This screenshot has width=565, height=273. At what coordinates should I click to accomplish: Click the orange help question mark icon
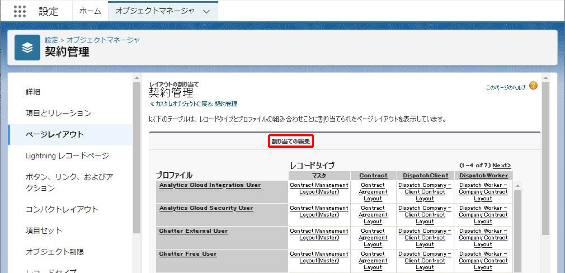tap(533, 86)
